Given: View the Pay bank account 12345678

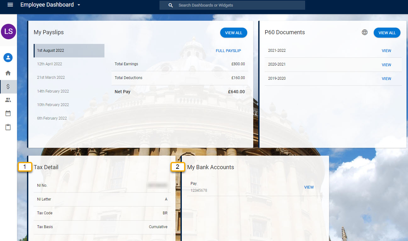Looking at the screenshot, I should click(x=309, y=187).
